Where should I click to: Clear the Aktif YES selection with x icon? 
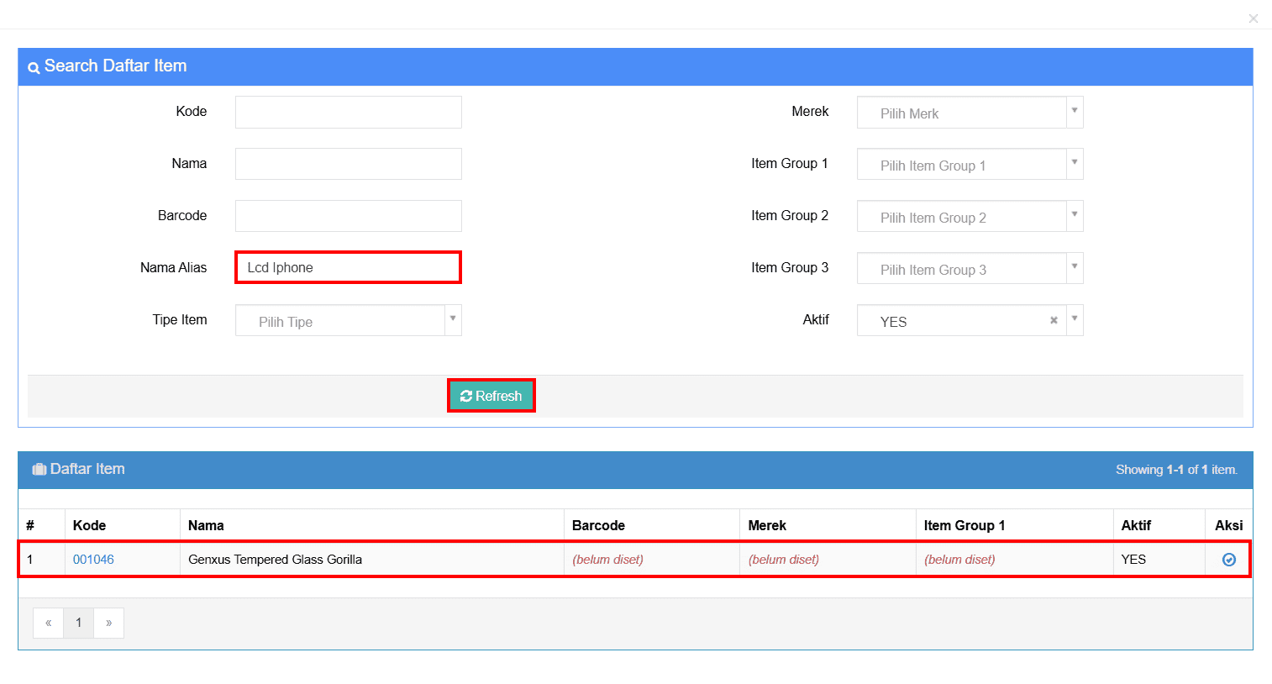(1054, 320)
